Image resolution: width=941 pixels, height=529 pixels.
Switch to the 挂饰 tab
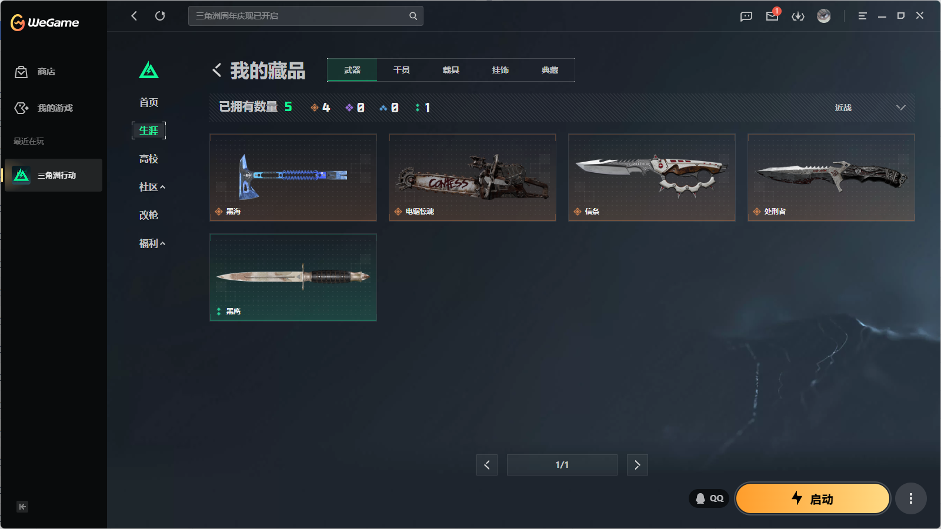[x=500, y=70]
